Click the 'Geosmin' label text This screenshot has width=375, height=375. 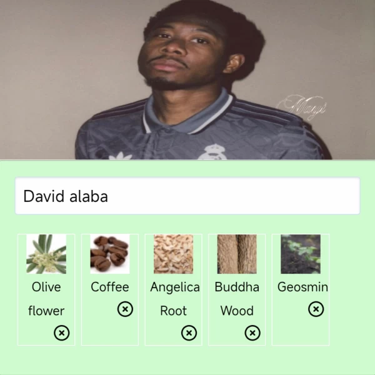tap(302, 287)
